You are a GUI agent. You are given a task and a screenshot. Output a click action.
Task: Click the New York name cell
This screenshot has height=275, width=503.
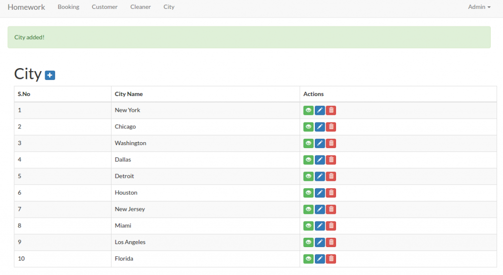pos(205,110)
